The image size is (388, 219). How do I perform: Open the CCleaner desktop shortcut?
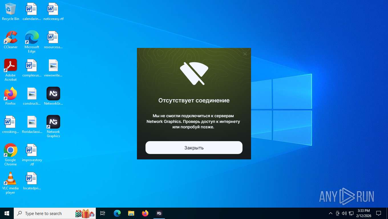coord(11,40)
